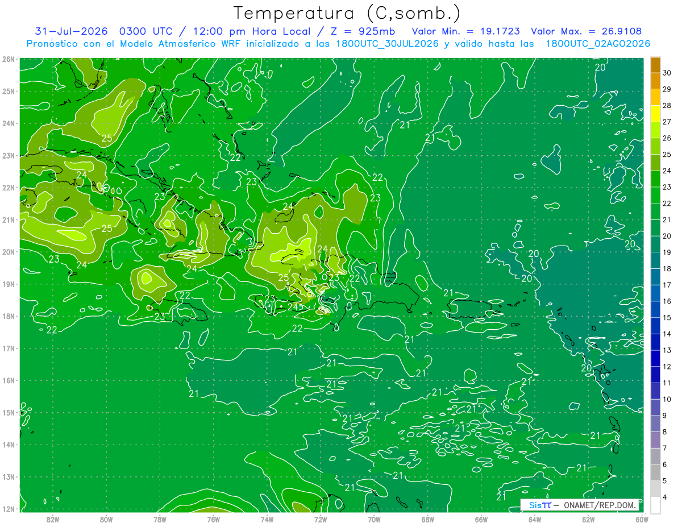The image size is (682, 527).
Task: Click the '60W' longitude axis label
Action: pyautogui.click(x=642, y=520)
